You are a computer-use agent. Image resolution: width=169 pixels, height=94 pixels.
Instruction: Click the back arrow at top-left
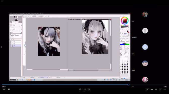click(x=2, y=1)
